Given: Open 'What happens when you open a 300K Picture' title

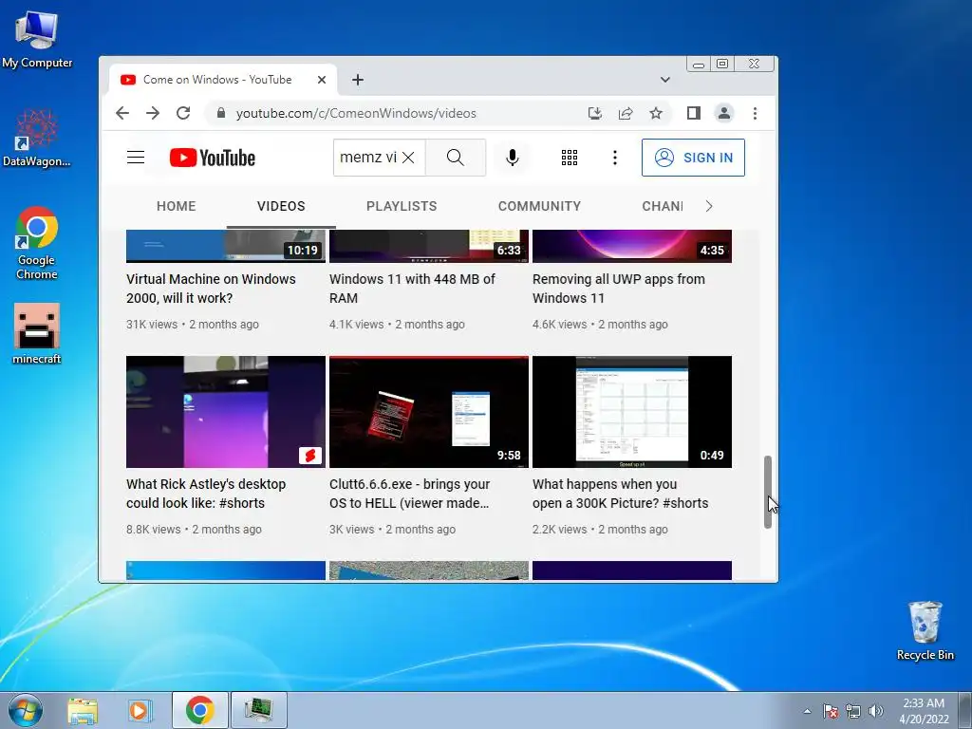Looking at the screenshot, I should (x=620, y=494).
